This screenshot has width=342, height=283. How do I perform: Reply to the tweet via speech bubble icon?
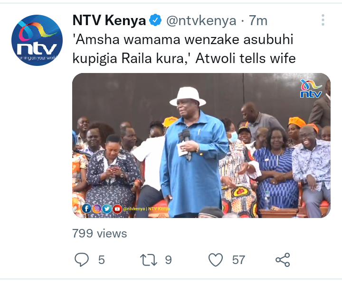[x=82, y=260]
